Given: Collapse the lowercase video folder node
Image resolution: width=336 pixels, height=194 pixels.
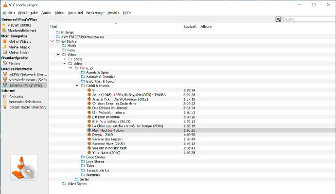Looking at the screenshot, I should [65, 64].
